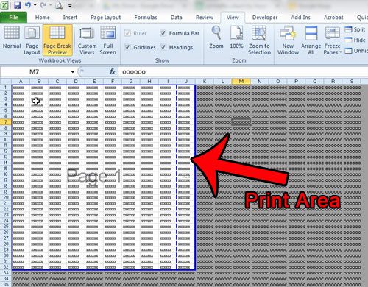Switch to the Data tab
368x287 pixels.
pos(176,18)
